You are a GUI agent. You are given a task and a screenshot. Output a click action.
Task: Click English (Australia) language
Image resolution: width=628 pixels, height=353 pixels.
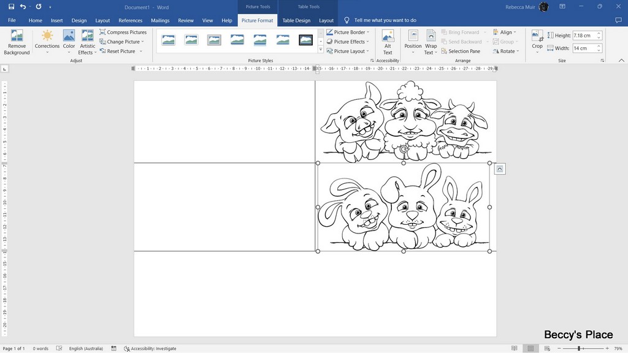[86, 349]
